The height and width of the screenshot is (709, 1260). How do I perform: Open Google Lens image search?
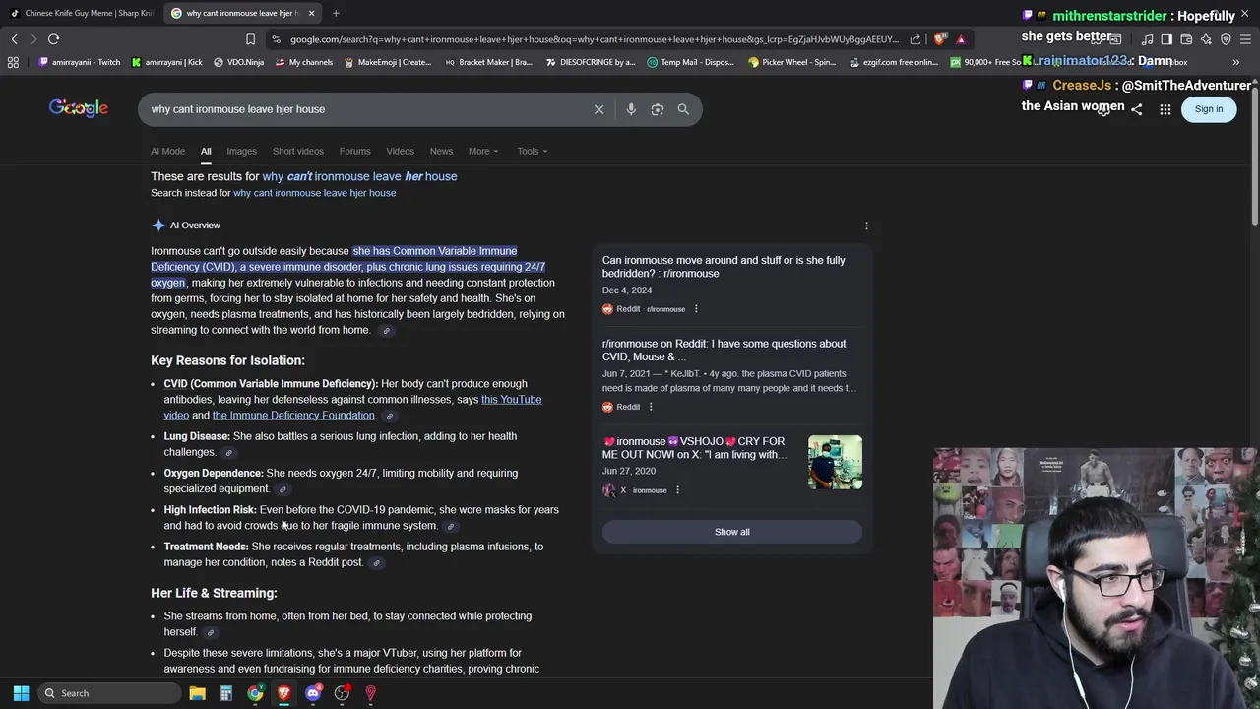point(658,109)
